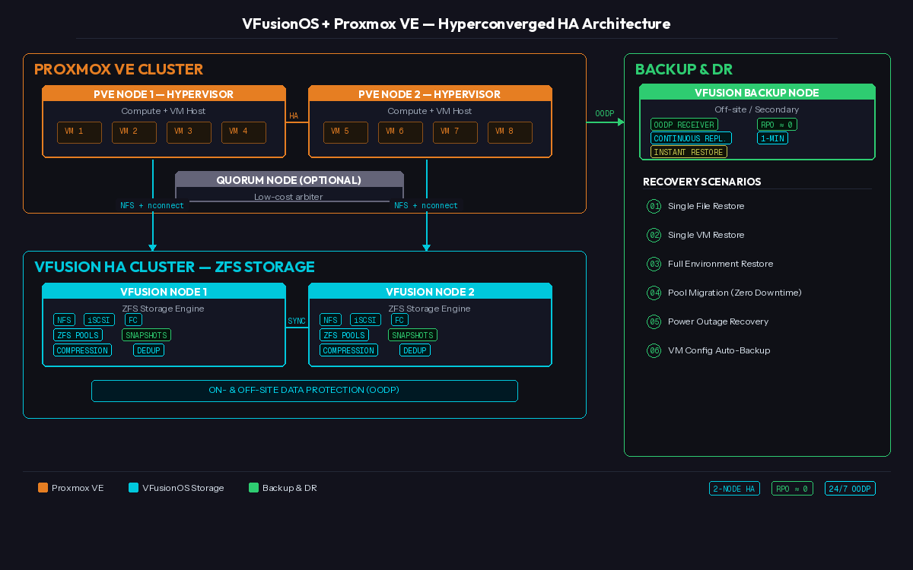Click the HA link label between PVE nodes
The height and width of the screenshot is (570, 913).
click(294, 116)
